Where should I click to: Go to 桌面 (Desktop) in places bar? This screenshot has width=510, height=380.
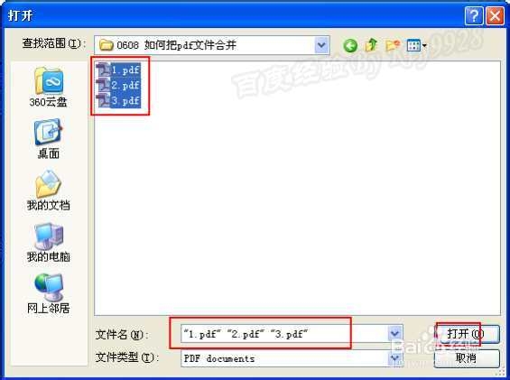click(48, 139)
